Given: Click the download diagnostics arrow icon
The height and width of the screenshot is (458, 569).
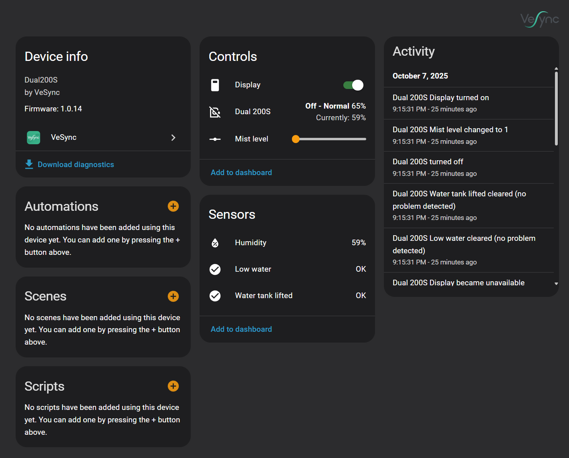Looking at the screenshot, I should coord(29,164).
